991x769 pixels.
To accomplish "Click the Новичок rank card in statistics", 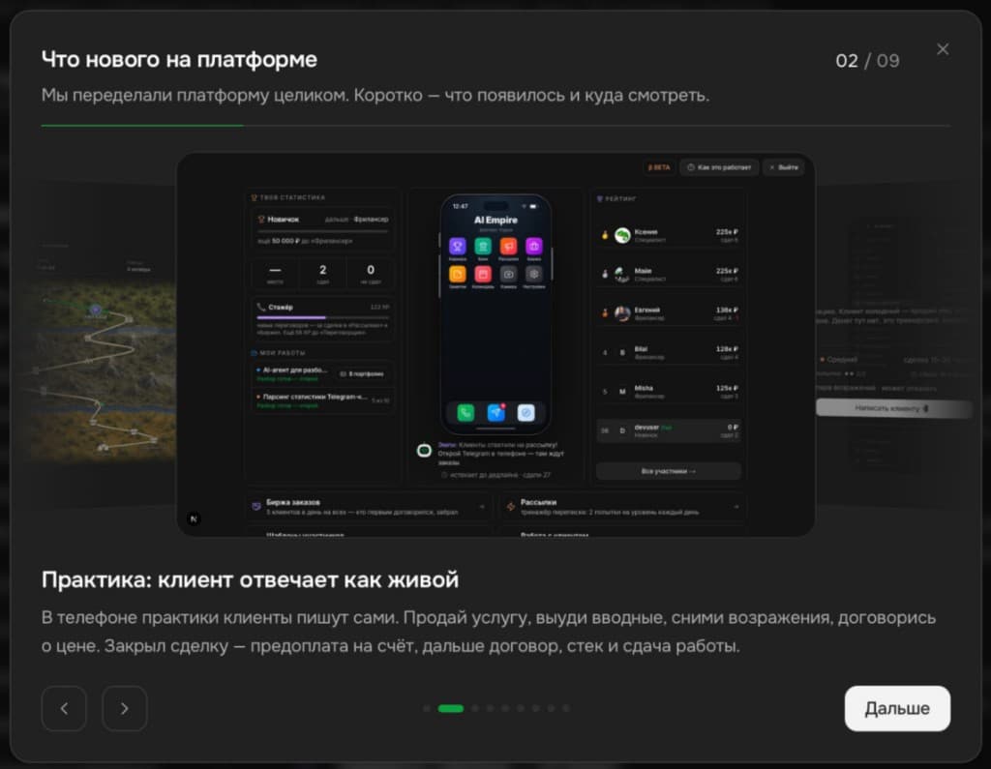I will (323, 229).
